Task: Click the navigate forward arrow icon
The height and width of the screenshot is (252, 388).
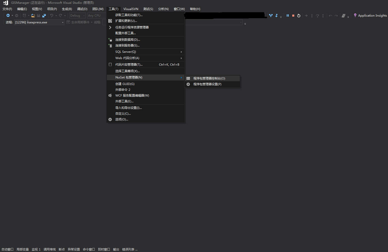Action: [x=17, y=16]
